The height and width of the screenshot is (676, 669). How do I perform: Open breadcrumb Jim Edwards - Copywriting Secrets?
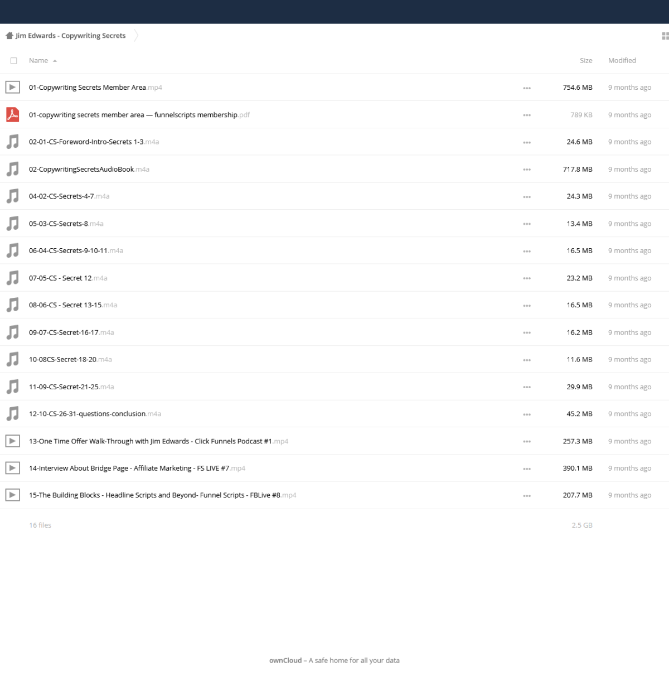pos(71,36)
